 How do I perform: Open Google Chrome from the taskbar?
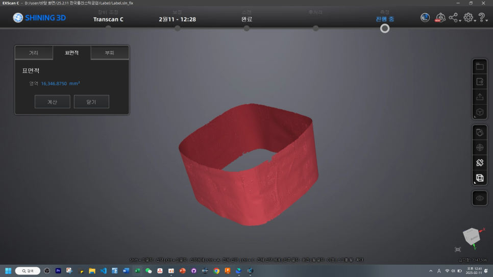tap(216, 271)
